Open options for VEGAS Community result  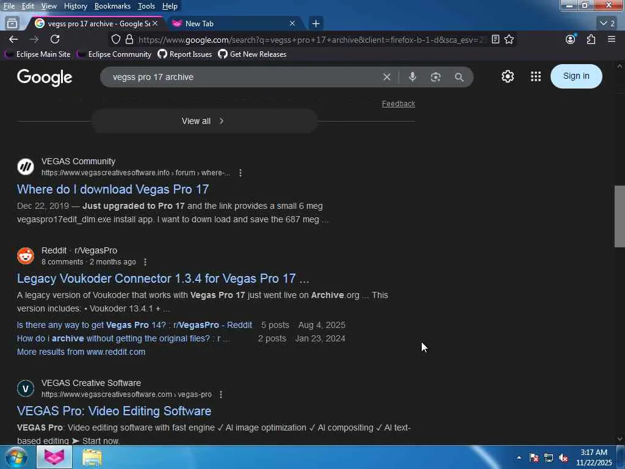(240, 173)
